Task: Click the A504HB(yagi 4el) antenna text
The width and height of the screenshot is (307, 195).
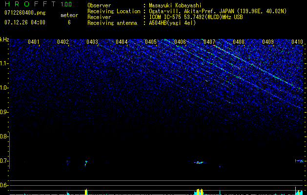Action: pos(172,23)
